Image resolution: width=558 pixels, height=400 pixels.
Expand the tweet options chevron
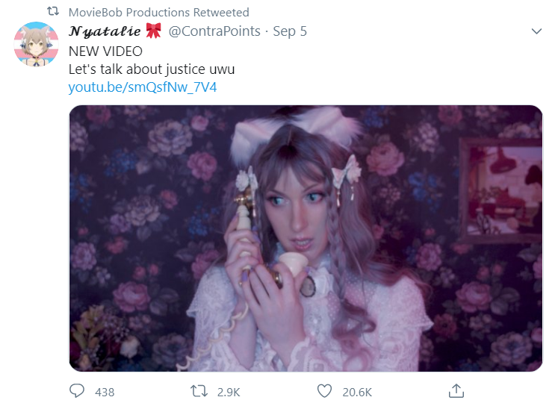pos(536,31)
